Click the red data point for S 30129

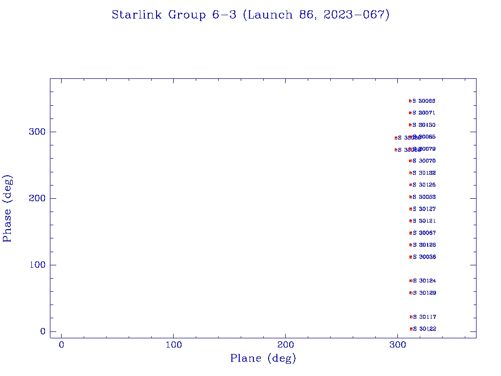point(411,293)
